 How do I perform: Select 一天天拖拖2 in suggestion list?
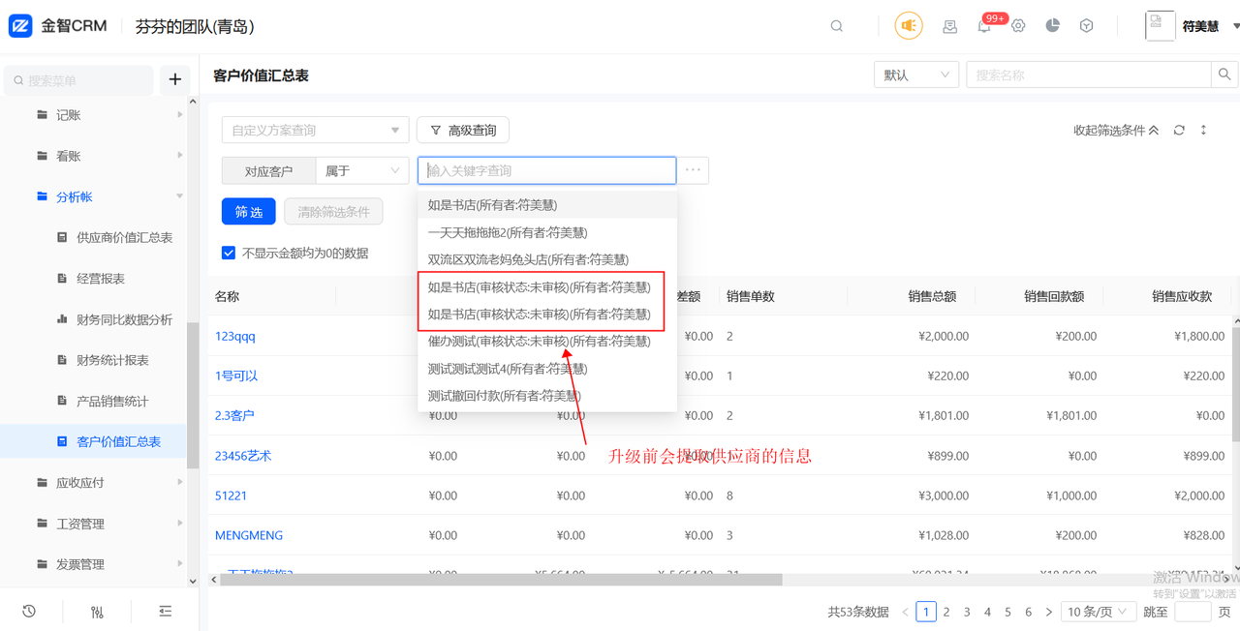pos(547,232)
